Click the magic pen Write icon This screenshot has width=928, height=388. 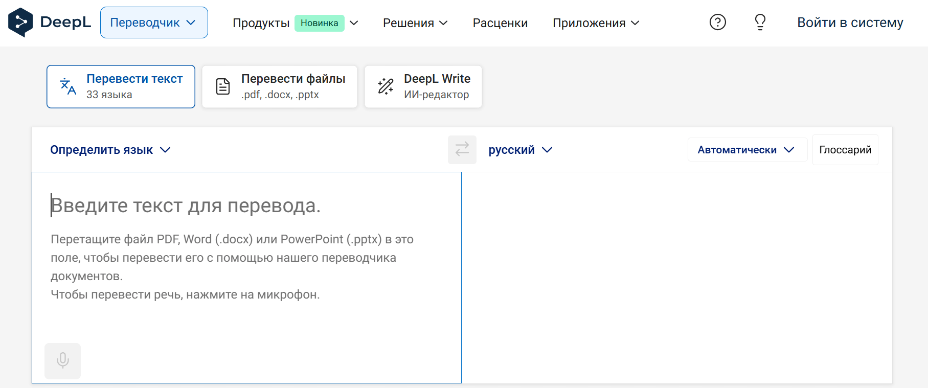tap(386, 86)
